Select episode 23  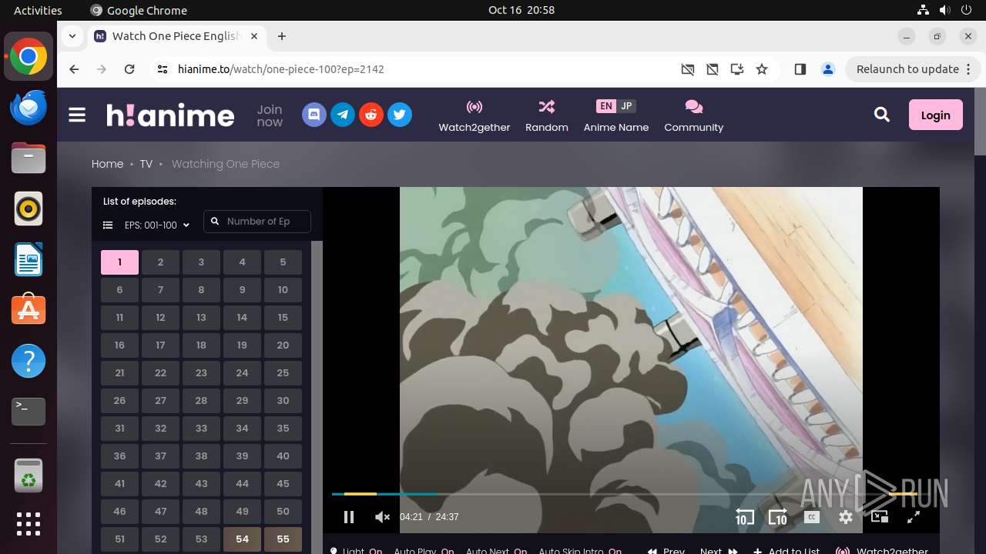[x=201, y=373]
